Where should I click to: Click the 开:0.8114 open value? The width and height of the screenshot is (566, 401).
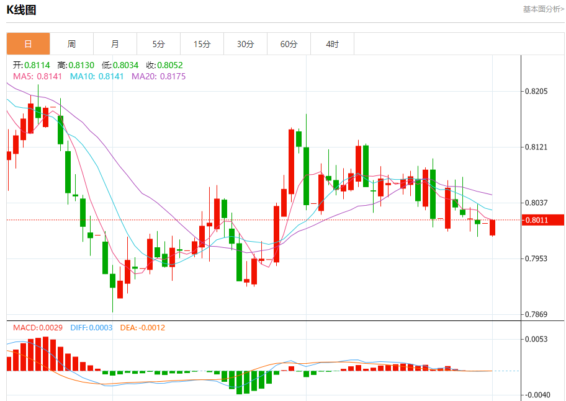[32, 65]
